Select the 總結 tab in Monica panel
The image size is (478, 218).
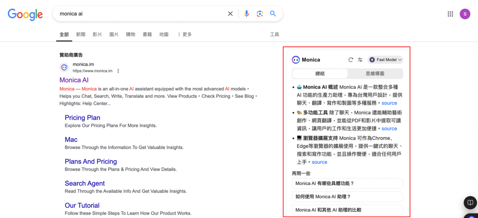tap(320, 74)
